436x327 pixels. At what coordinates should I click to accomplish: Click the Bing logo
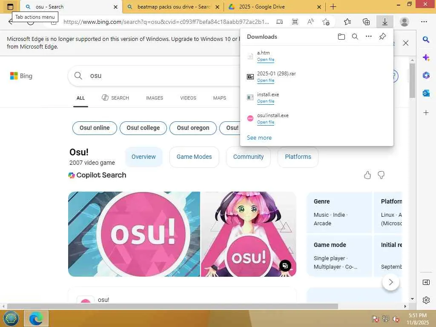pyautogui.click(x=21, y=76)
